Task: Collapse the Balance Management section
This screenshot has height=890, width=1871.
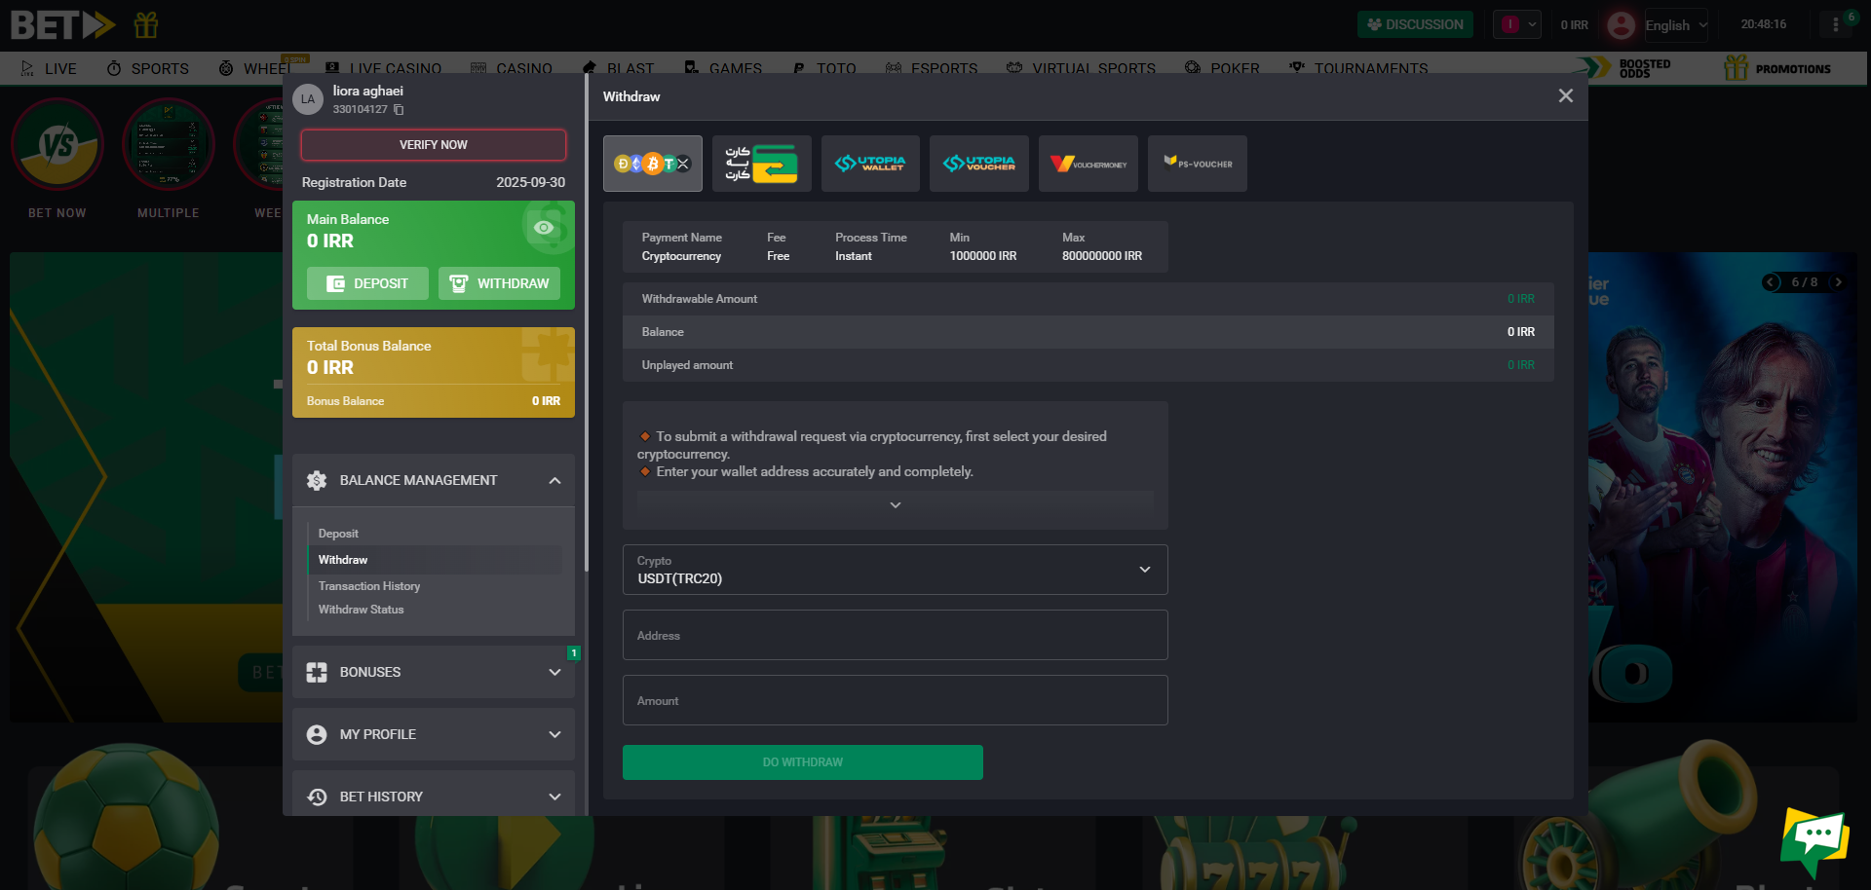Action: coord(554,480)
